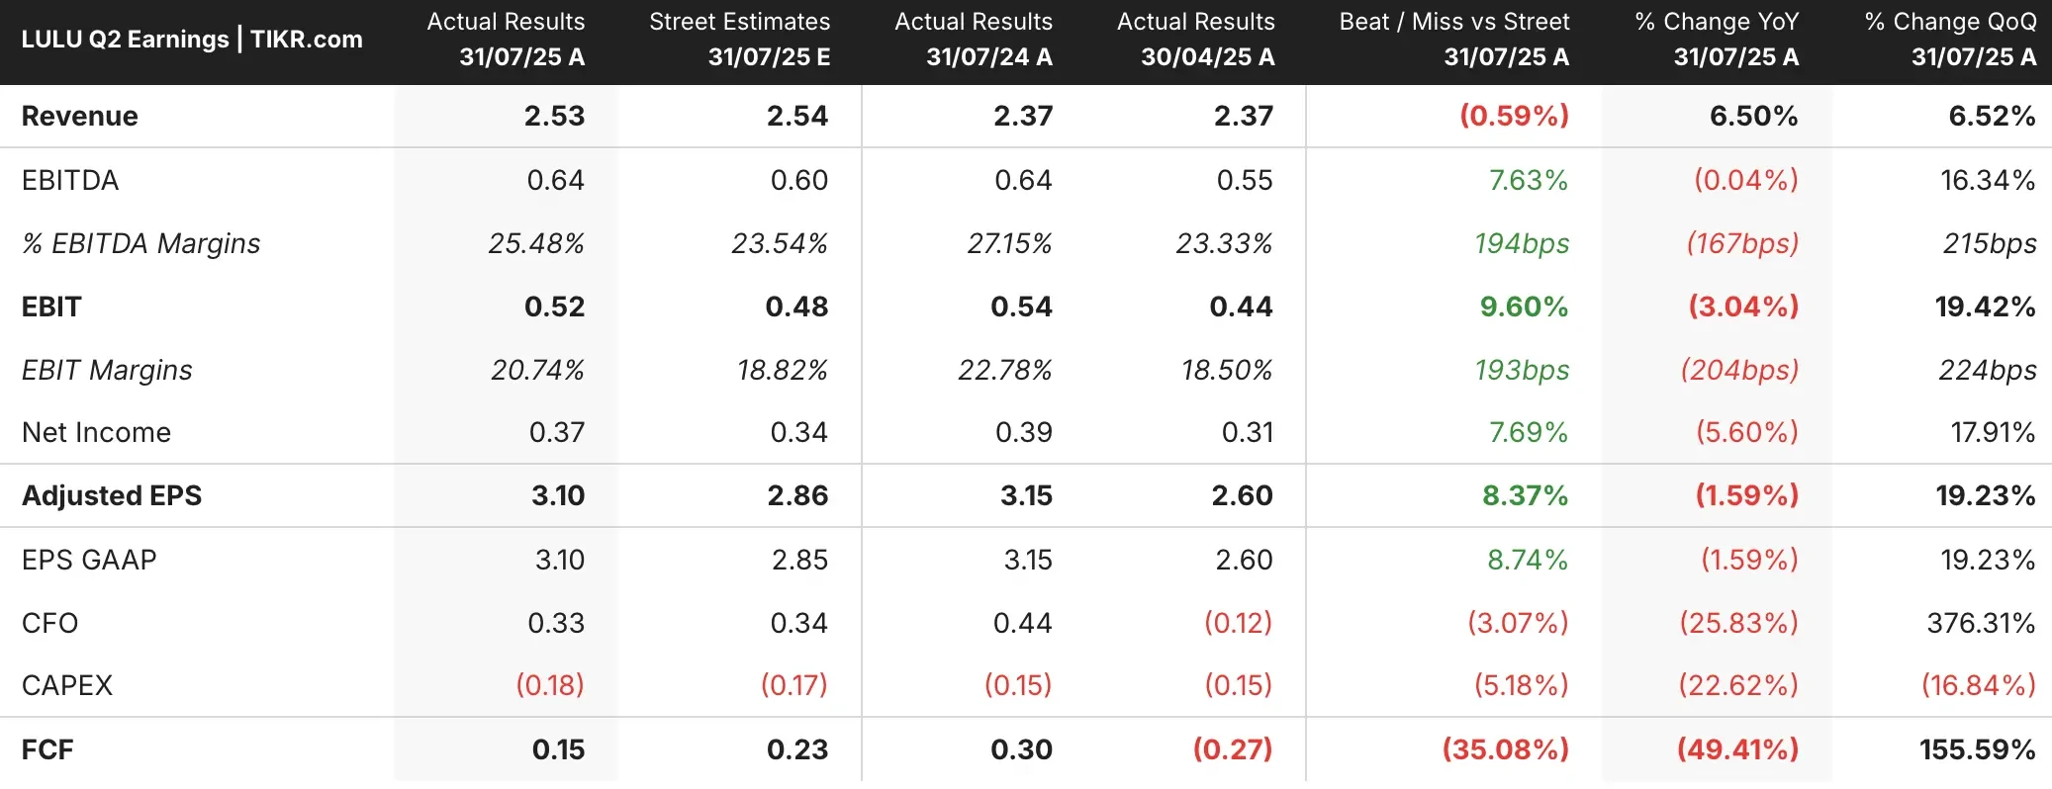Select the Actual Results 30/04/25 A header
Image resolution: width=2052 pixels, height=789 pixels.
pyautogui.click(x=1195, y=40)
